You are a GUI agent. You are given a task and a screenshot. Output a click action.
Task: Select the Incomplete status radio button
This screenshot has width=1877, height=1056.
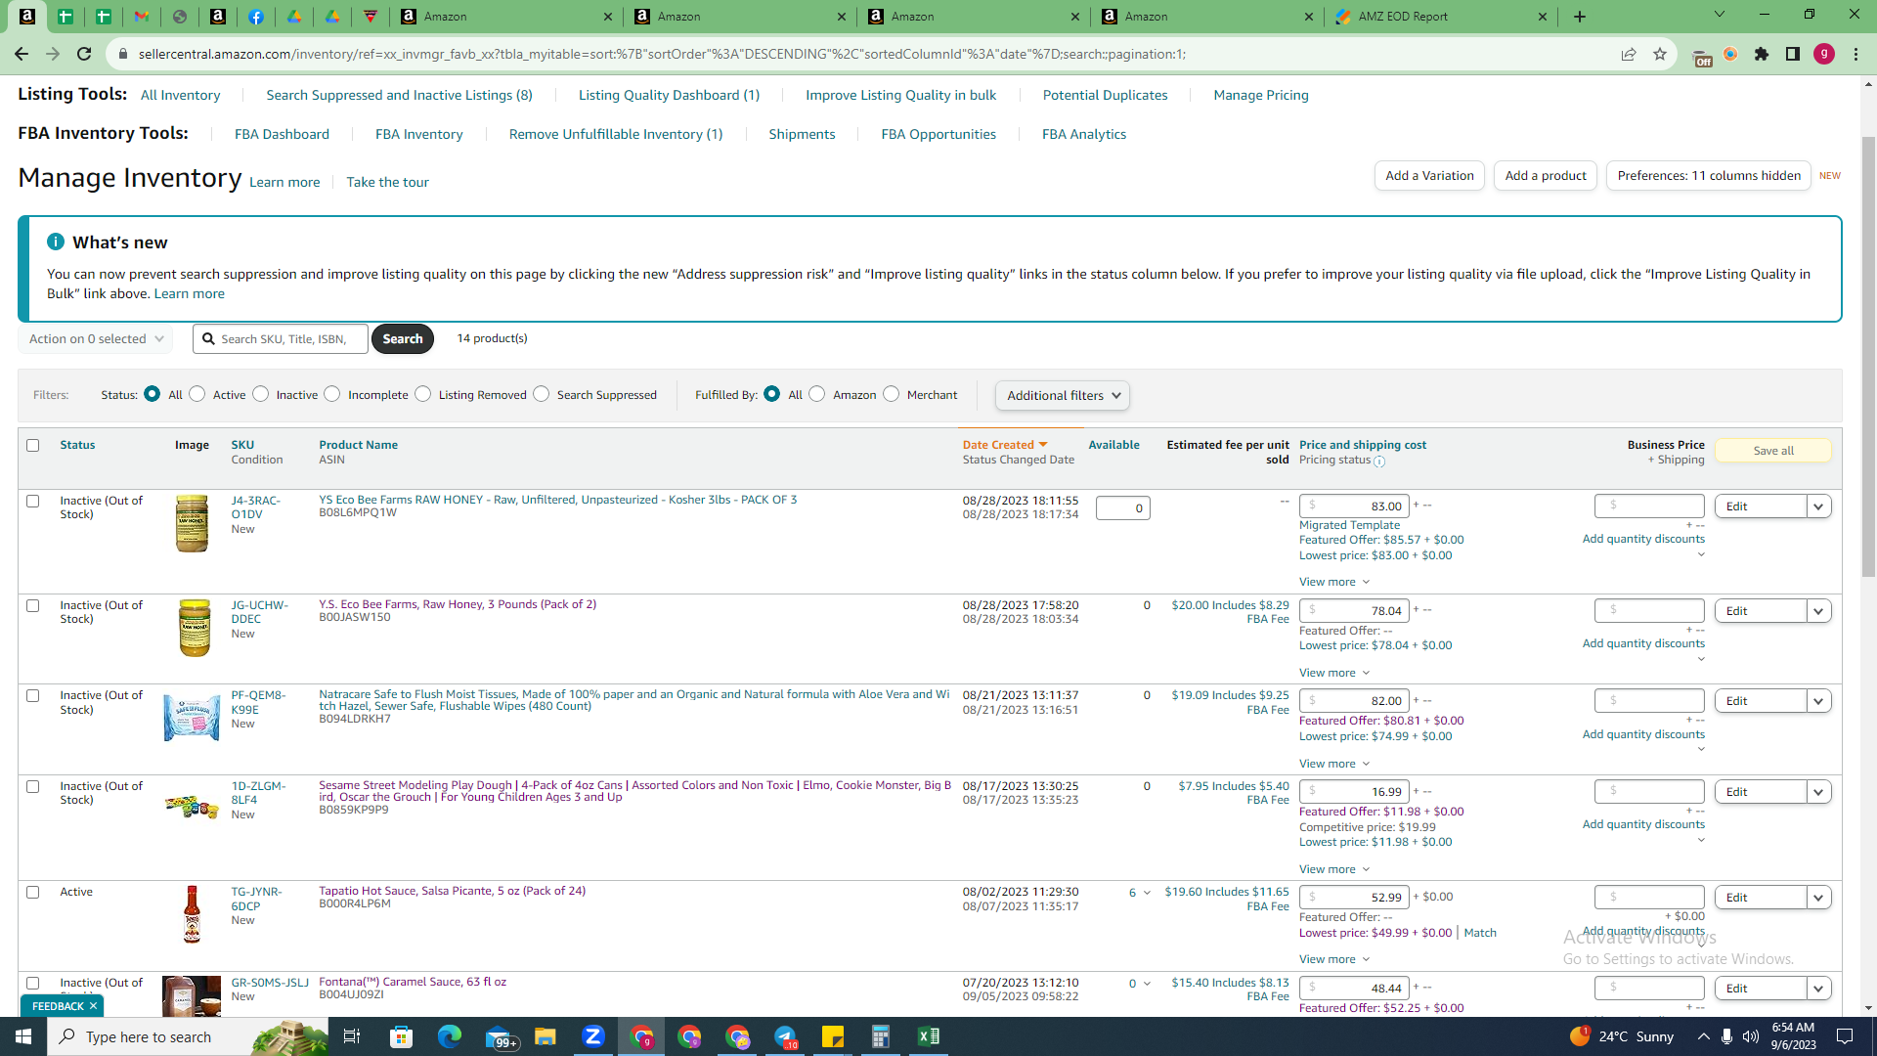tap(332, 394)
